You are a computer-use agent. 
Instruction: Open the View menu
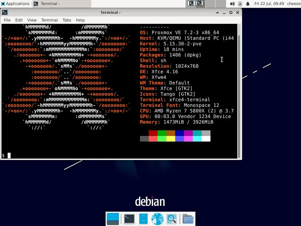tap(32, 20)
